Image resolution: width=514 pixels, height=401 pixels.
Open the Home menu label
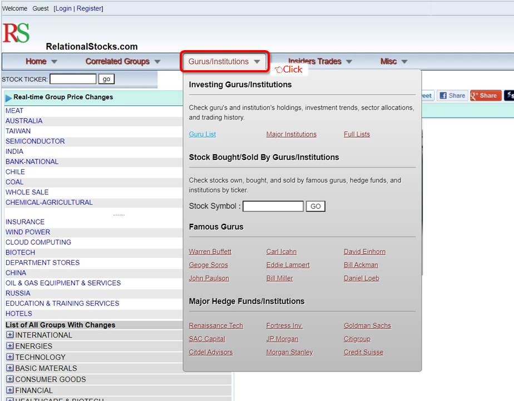click(x=36, y=61)
